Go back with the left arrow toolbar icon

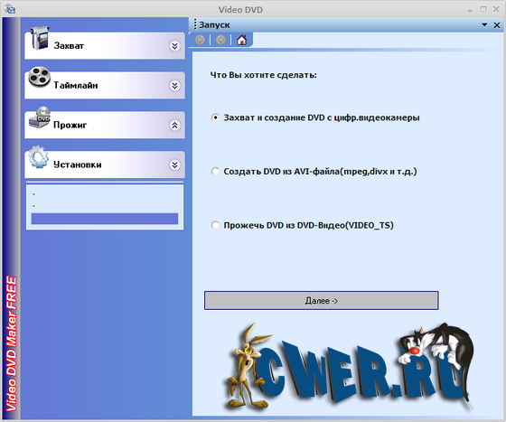coord(200,40)
